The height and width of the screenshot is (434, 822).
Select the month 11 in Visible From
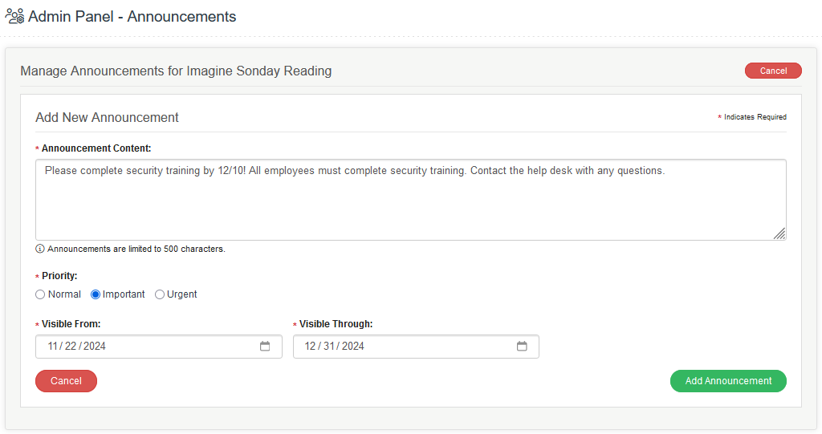click(x=53, y=347)
